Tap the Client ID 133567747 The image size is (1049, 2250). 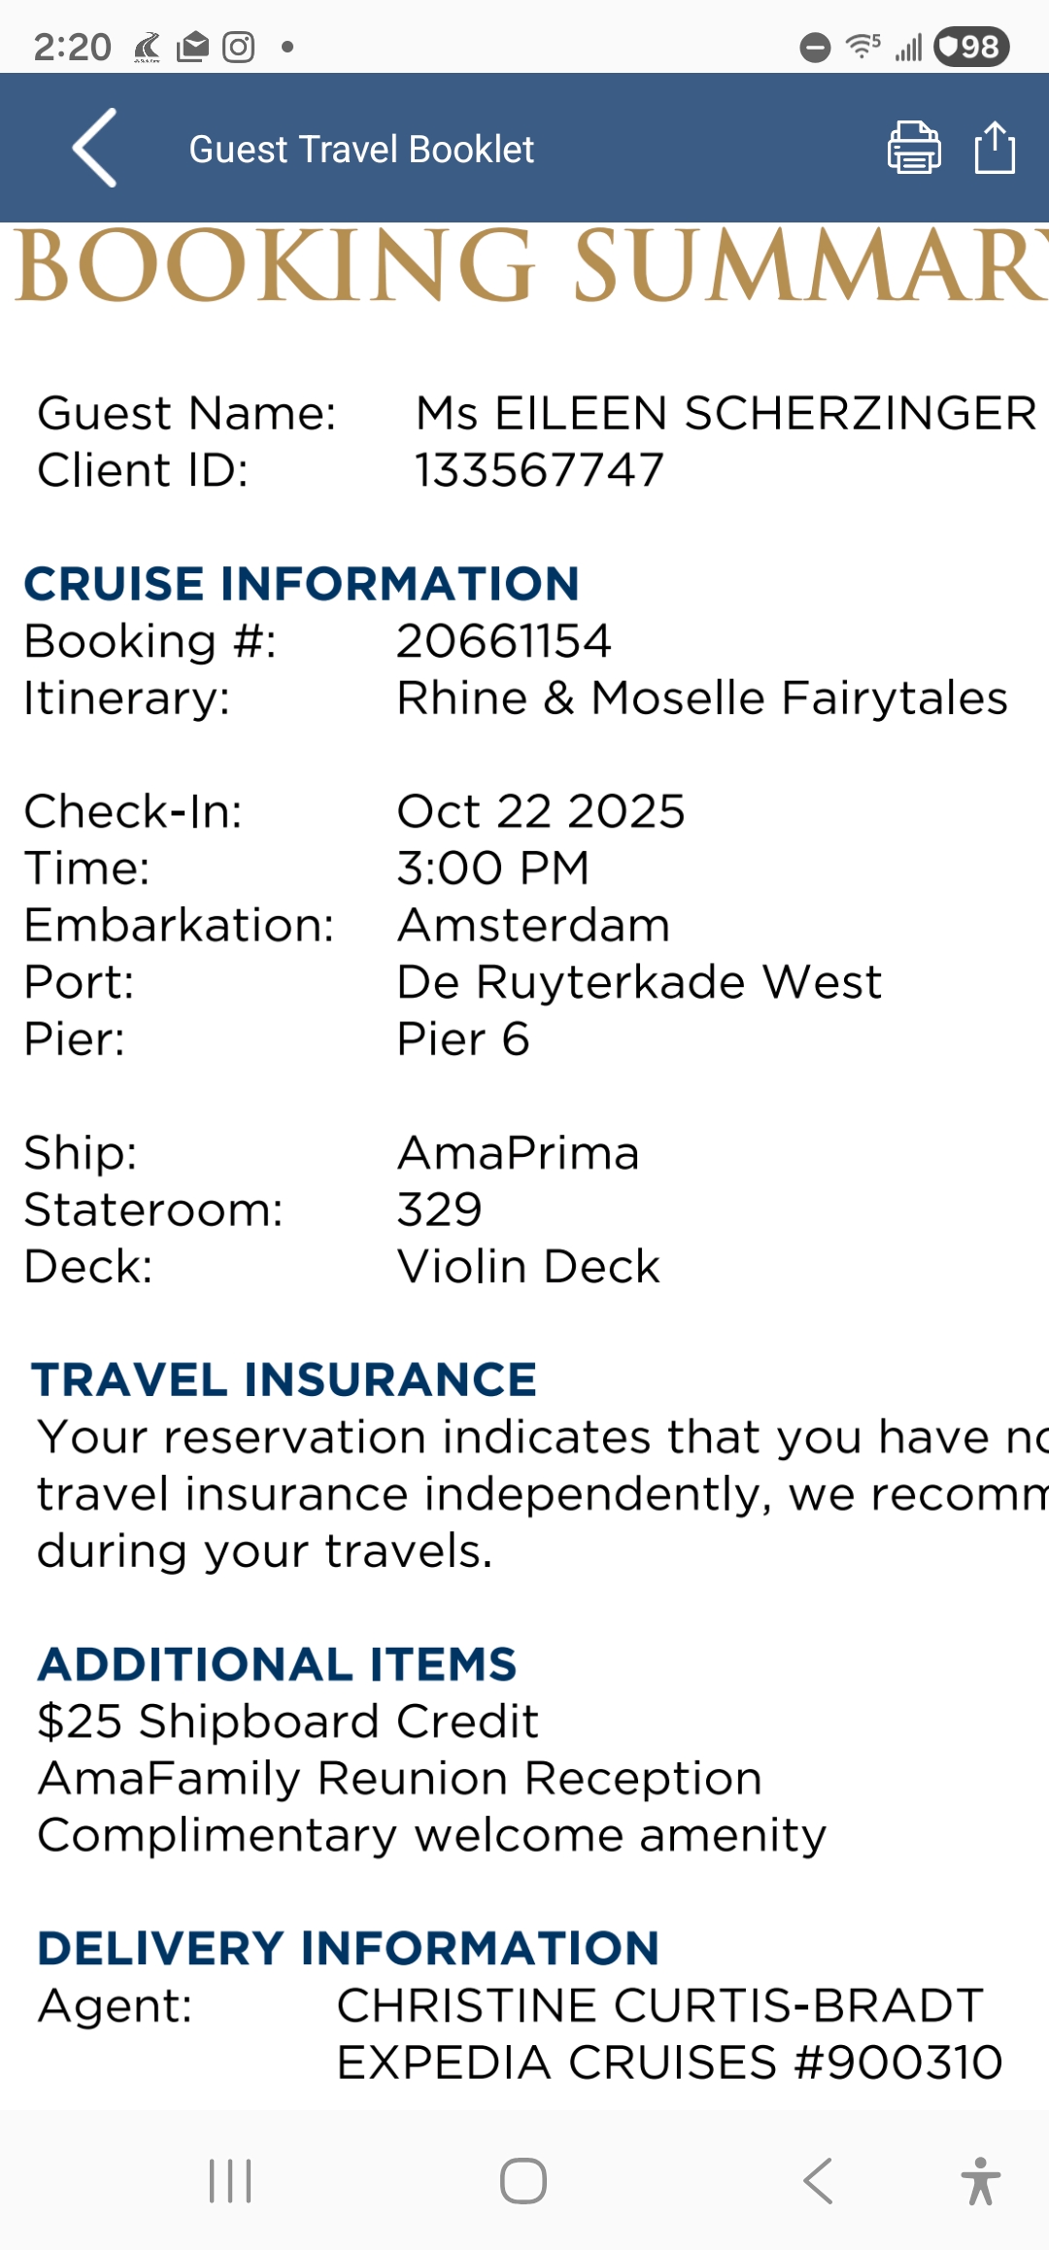point(539,470)
